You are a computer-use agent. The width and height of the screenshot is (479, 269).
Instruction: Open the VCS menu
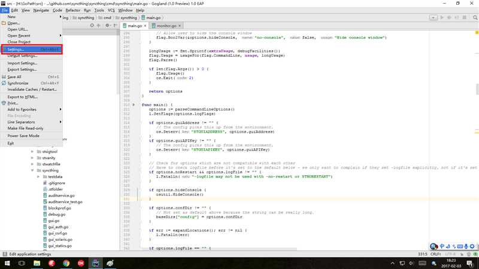[111, 10]
